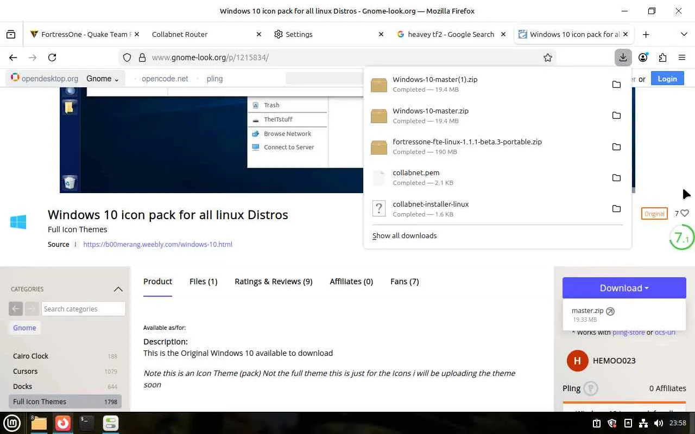Viewport: 695px width, 434px height.
Task: Show folder for collabnet-installer-linux
Action: [x=616, y=209]
